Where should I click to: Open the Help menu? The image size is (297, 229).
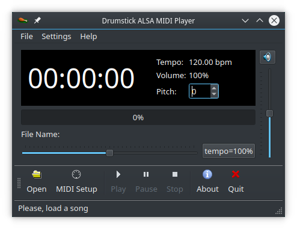tap(88, 37)
